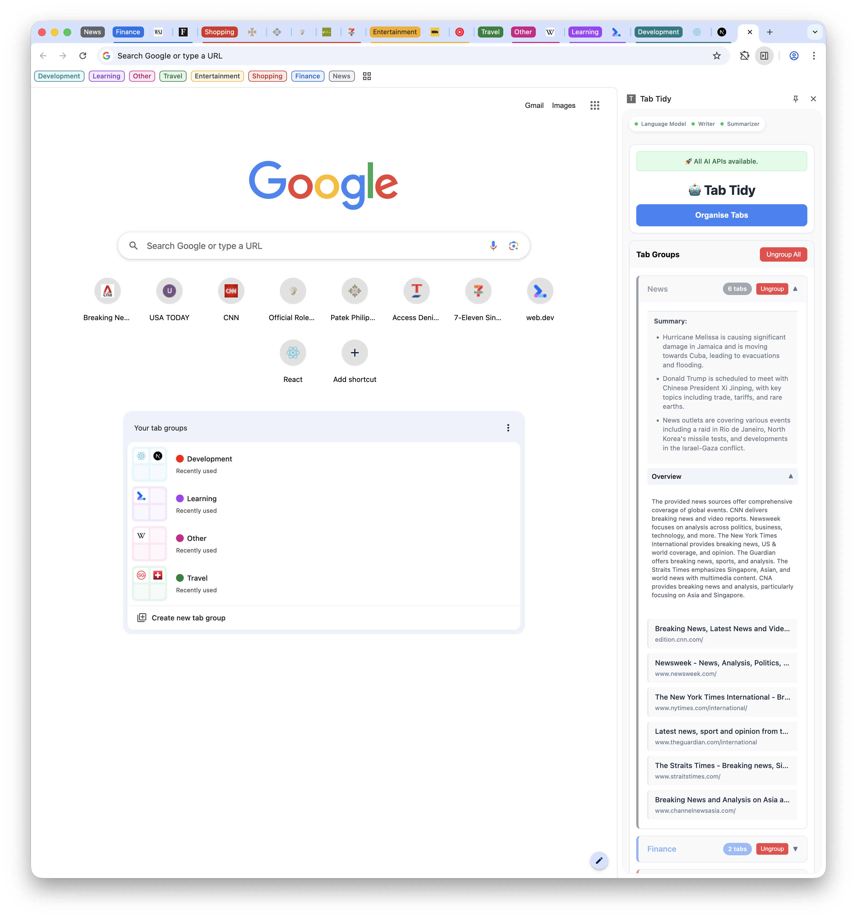Open the Google apps grid
857x919 pixels.
pyautogui.click(x=594, y=105)
